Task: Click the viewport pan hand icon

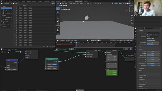Action: [132, 18]
